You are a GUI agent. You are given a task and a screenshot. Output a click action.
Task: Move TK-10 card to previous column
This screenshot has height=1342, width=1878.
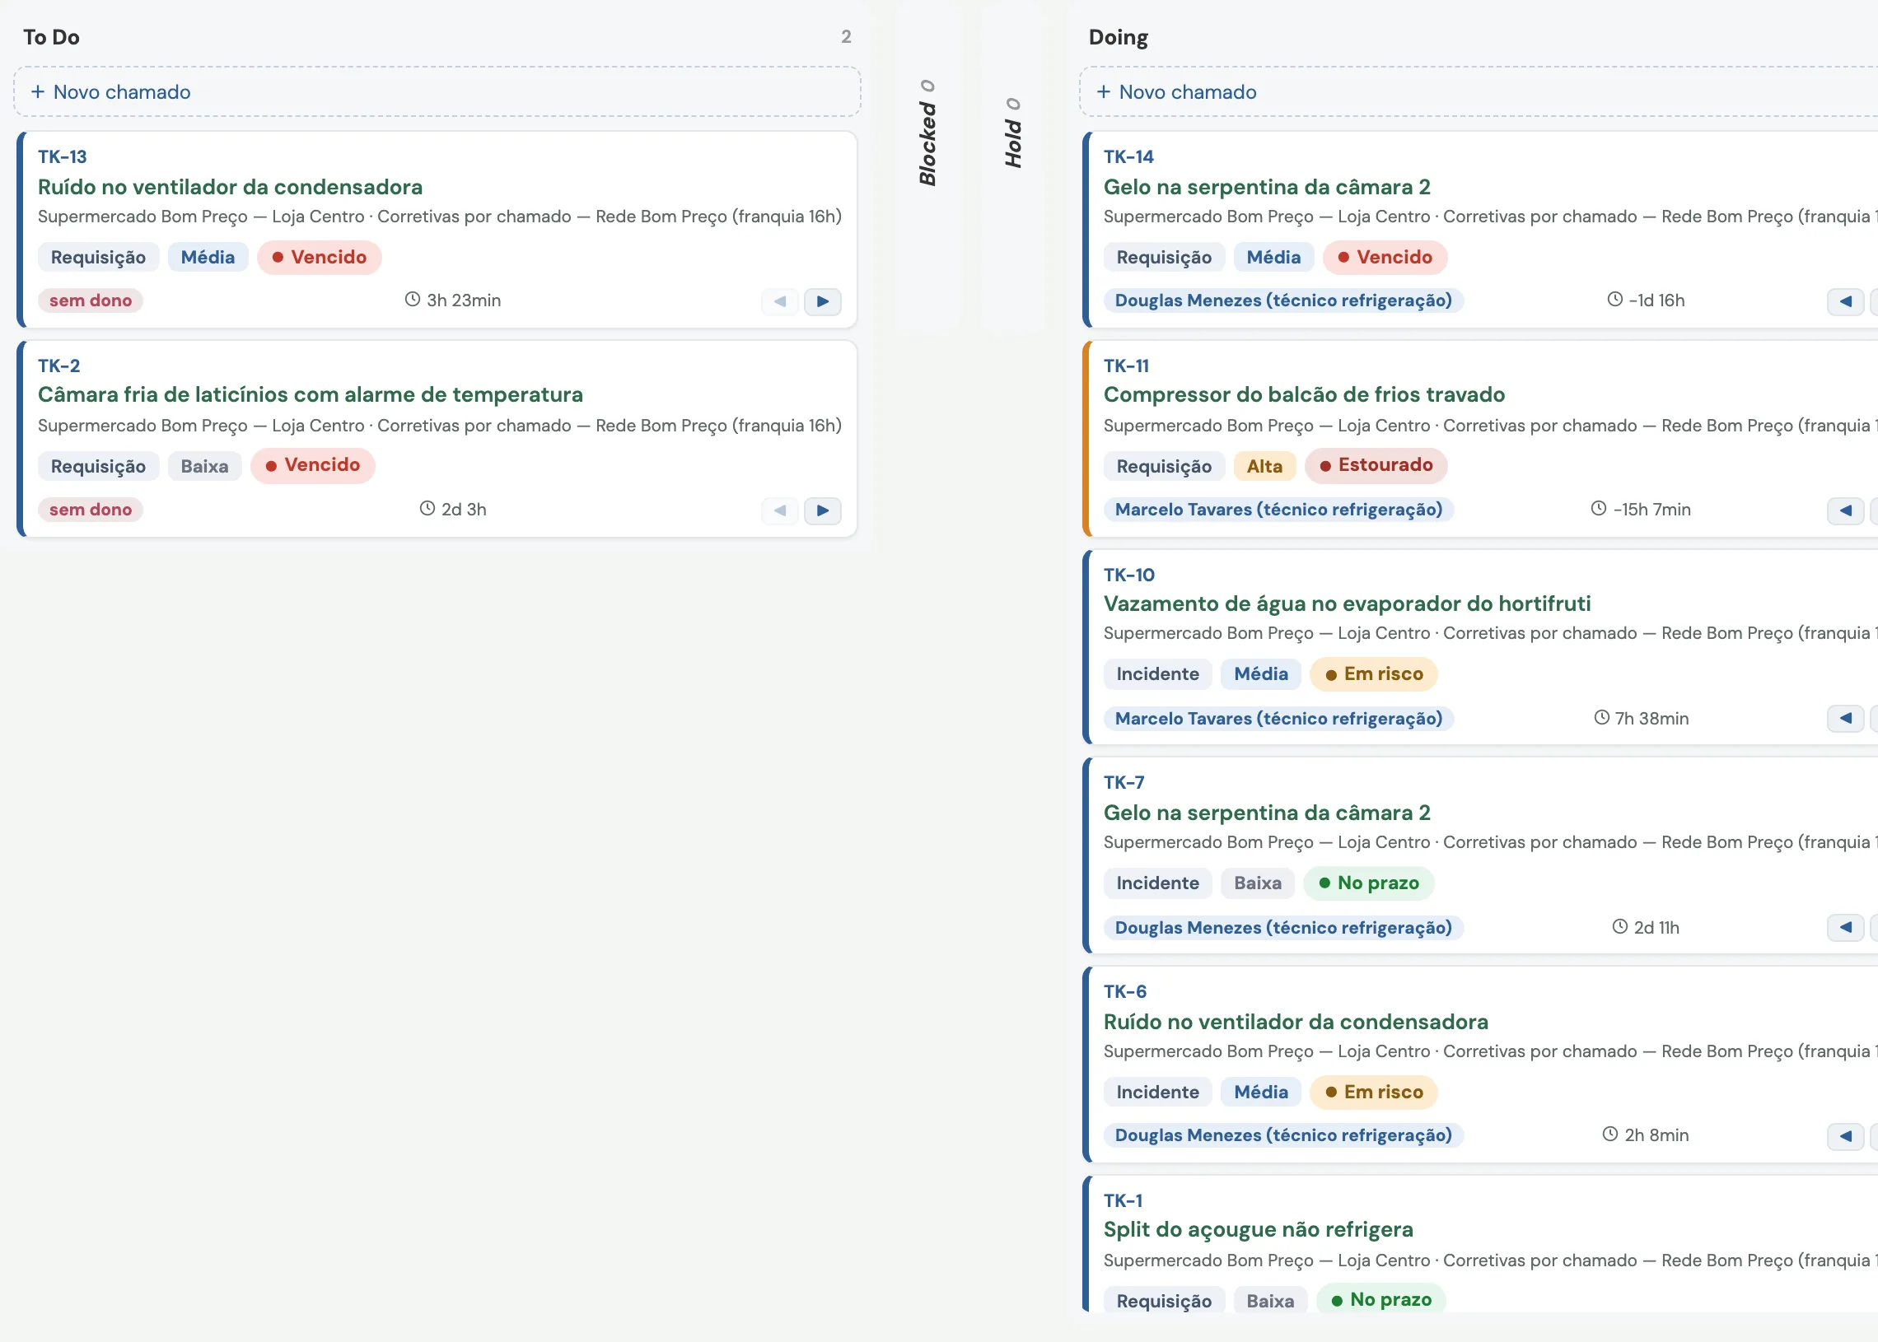point(1845,718)
